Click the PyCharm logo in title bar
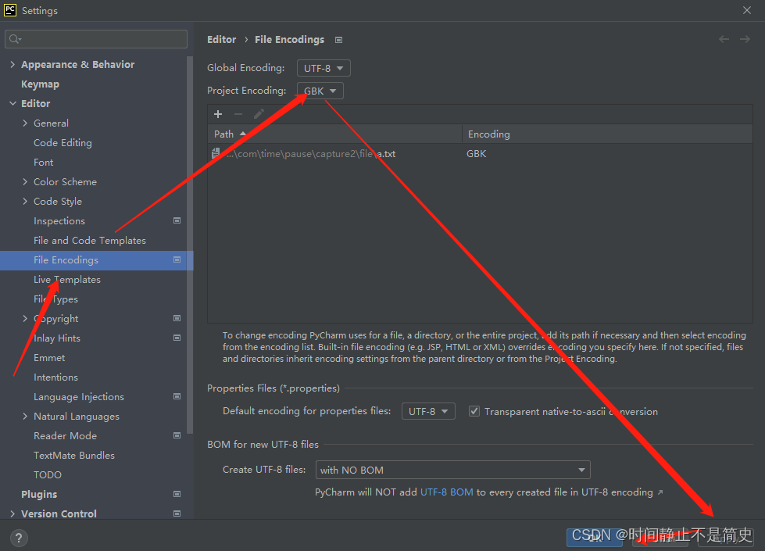The height and width of the screenshot is (551, 765). coord(9,10)
